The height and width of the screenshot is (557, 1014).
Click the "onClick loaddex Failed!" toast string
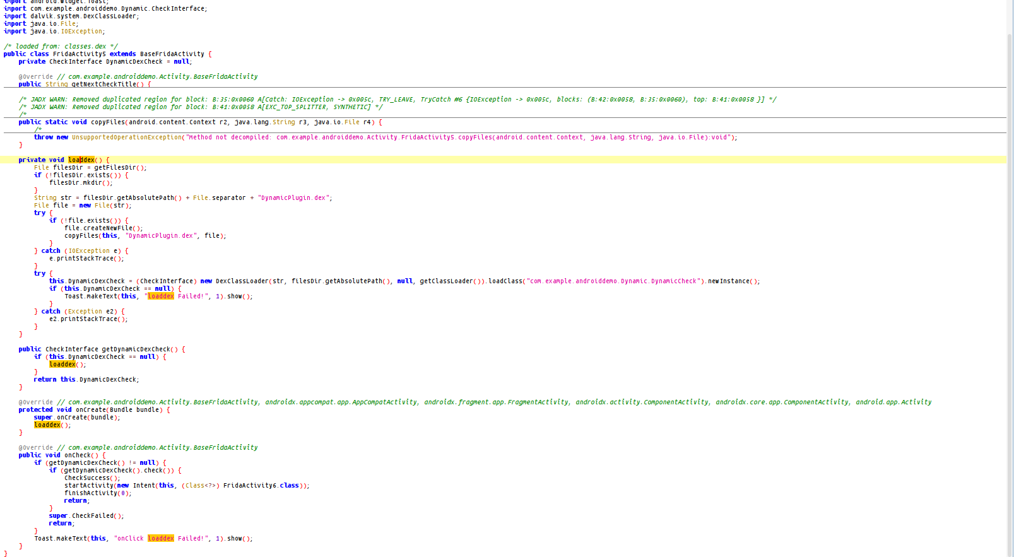(x=162, y=539)
